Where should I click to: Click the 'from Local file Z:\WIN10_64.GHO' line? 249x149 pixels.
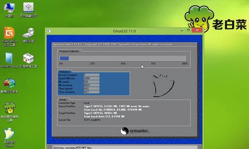pos(113,110)
